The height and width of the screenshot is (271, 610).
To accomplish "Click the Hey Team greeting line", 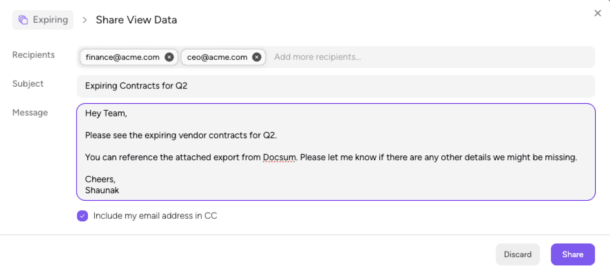I will click(106, 113).
